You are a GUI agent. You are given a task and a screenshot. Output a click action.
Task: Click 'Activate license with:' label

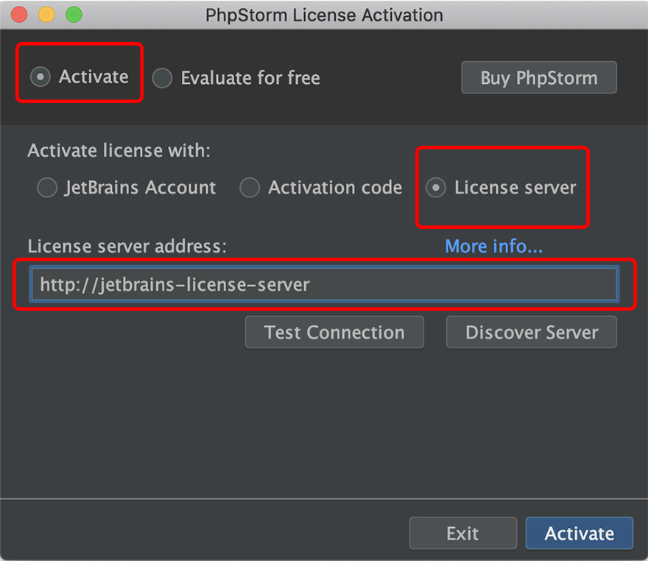pos(119,150)
